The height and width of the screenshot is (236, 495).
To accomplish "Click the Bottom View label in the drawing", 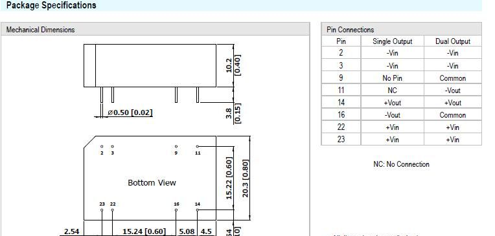I will [x=152, y=183].
